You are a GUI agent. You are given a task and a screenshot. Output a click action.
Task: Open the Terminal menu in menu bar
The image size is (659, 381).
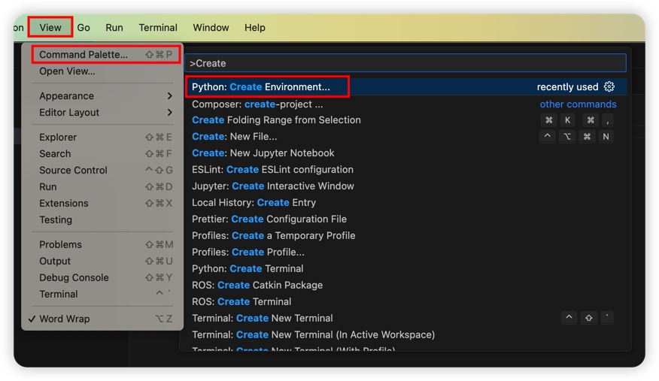click(x=158, y=28)
